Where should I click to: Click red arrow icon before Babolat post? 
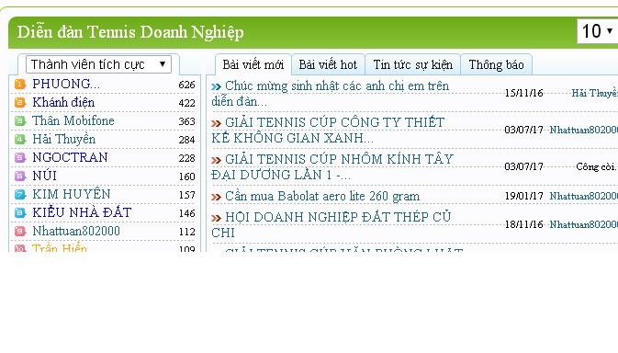(x=217, y=197)
